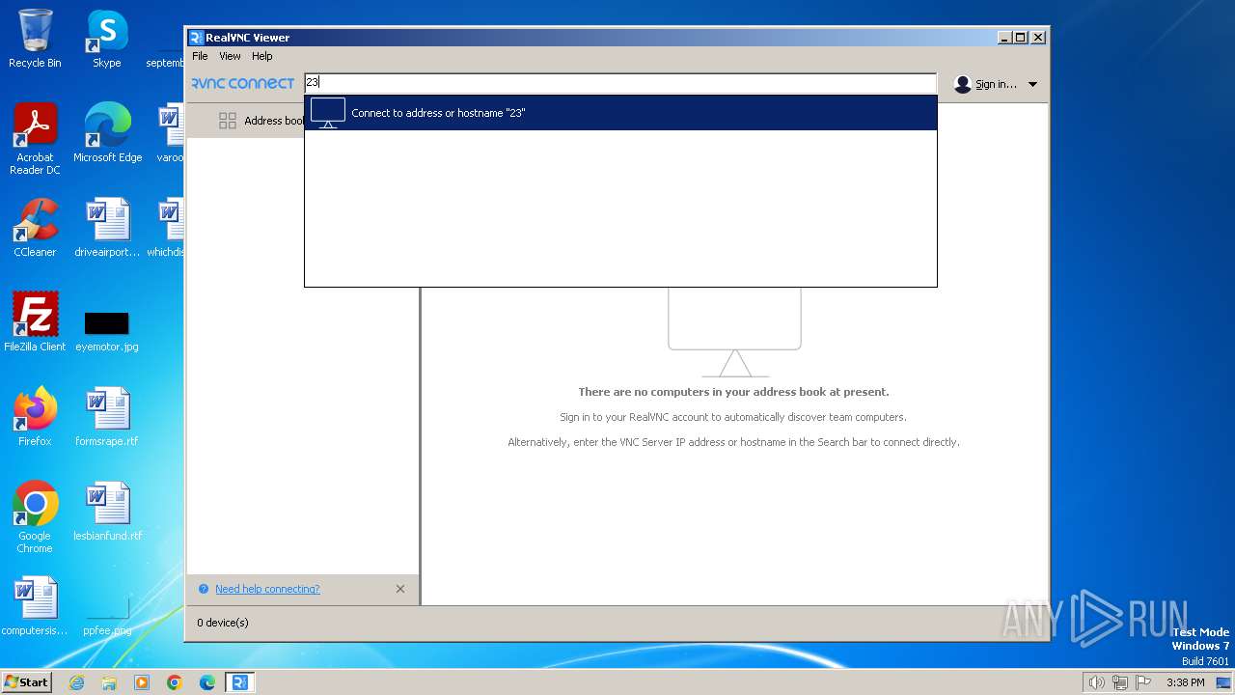Open the Action Center flag icon

[x=1143, y=682]
